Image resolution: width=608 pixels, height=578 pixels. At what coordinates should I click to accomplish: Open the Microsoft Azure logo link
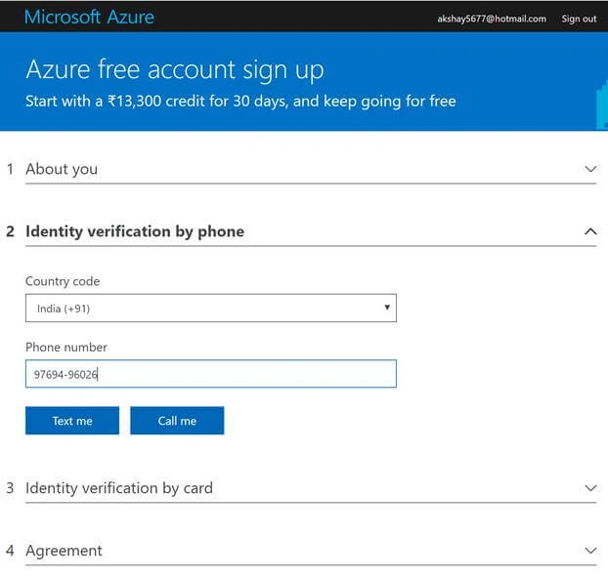point(89,17)
